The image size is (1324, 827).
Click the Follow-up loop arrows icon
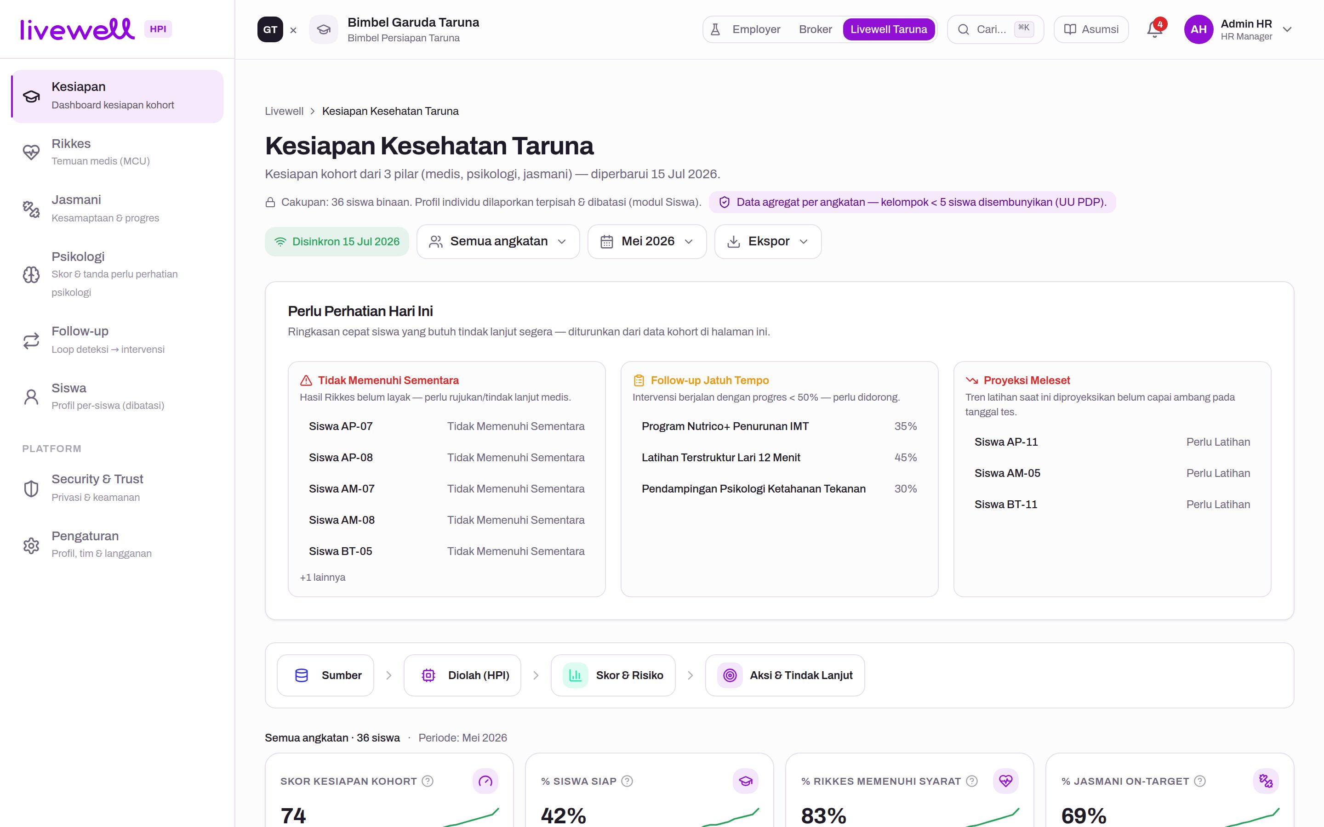(31, 341)
